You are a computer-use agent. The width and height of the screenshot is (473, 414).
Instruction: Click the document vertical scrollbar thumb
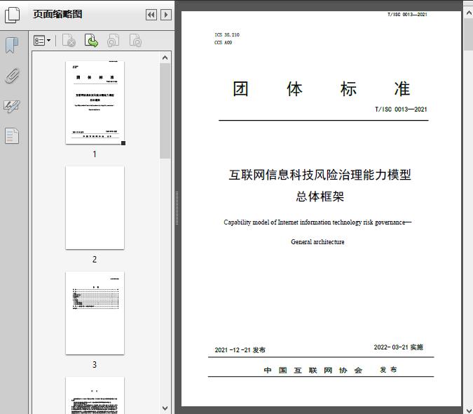[x=469, y=34]
